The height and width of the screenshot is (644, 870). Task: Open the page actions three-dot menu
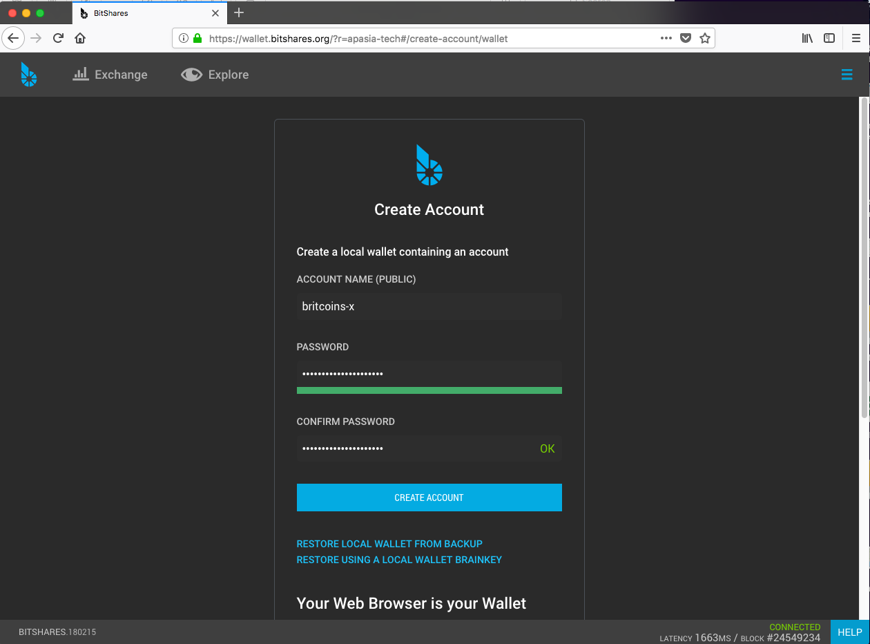click(x=666, y=39)
